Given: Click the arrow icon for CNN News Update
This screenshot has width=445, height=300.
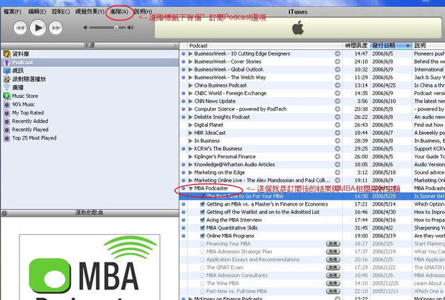Looking at the screenshot, I should coord(337,101).
